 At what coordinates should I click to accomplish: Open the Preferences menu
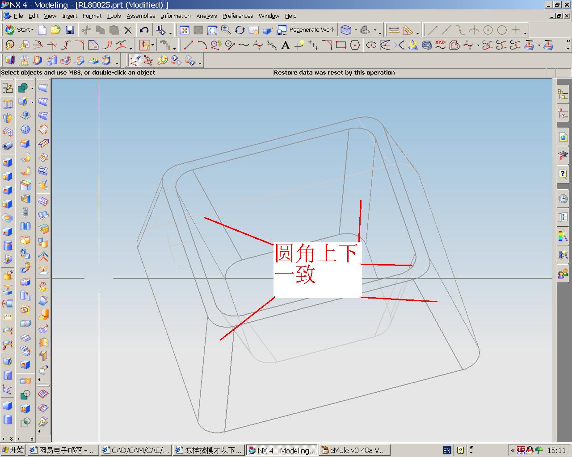coord(238,16)
